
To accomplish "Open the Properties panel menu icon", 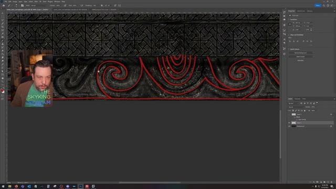I will [334, 11].
